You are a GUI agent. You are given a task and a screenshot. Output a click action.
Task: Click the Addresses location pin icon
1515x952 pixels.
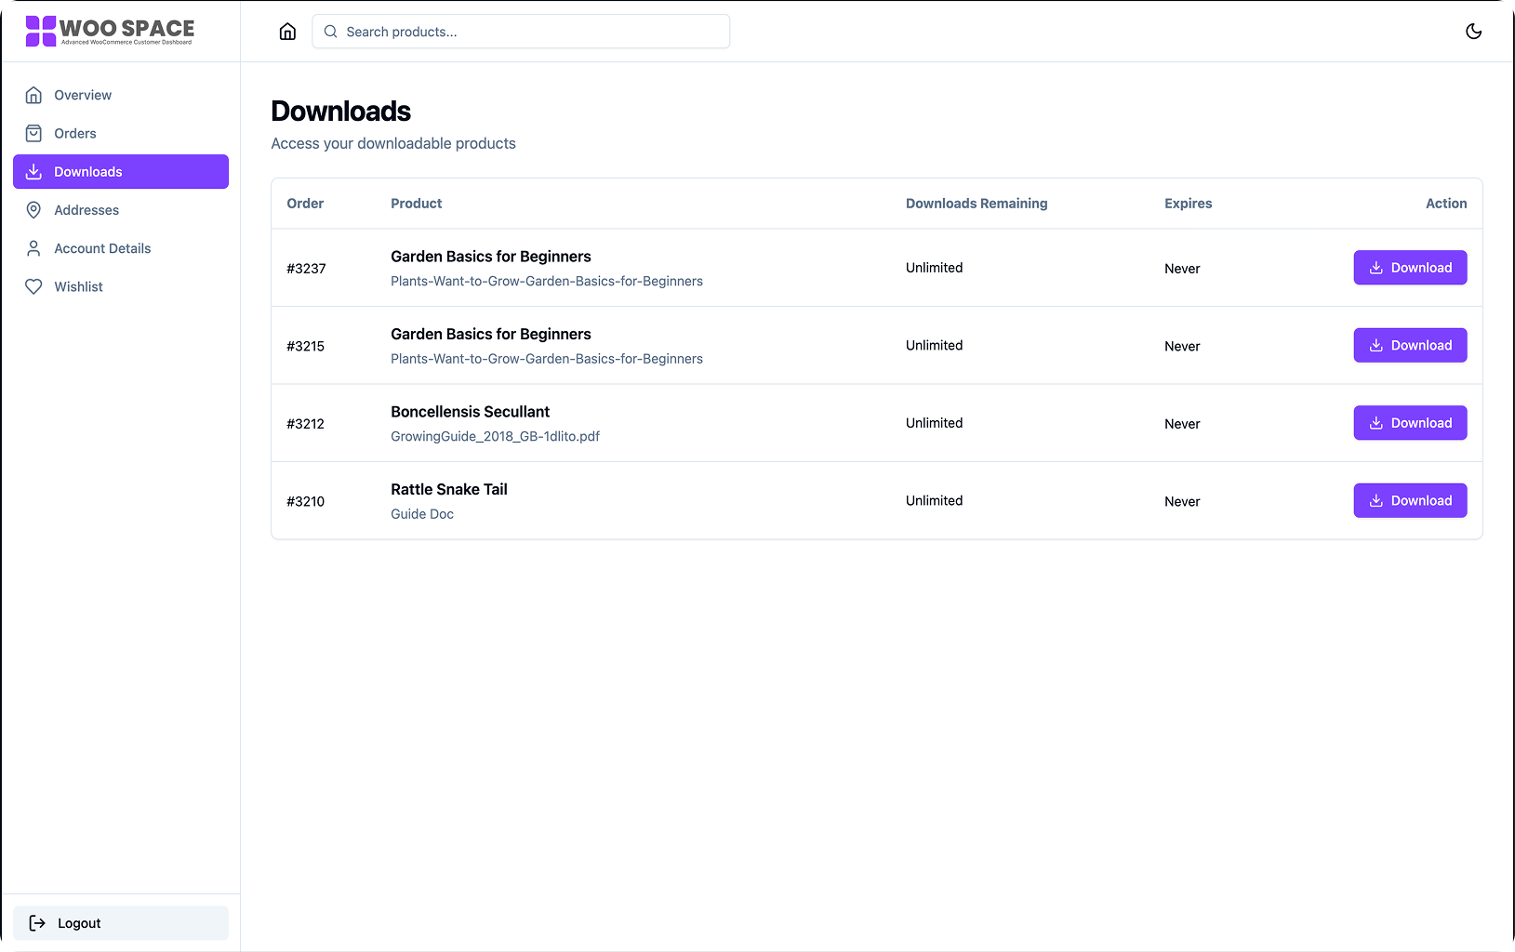[x=33, y=209]
